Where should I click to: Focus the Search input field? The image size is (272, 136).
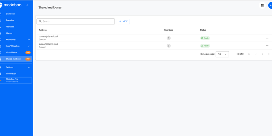[75, 21]
